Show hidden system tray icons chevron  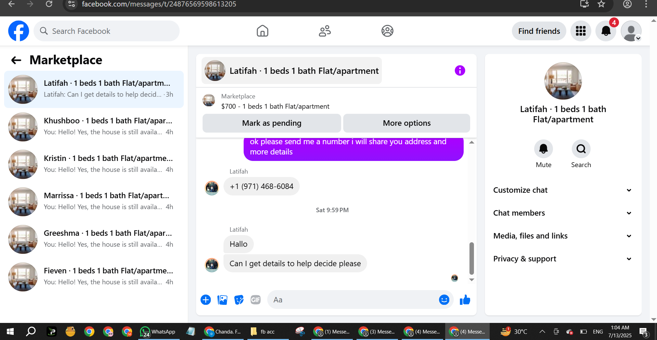542,332
